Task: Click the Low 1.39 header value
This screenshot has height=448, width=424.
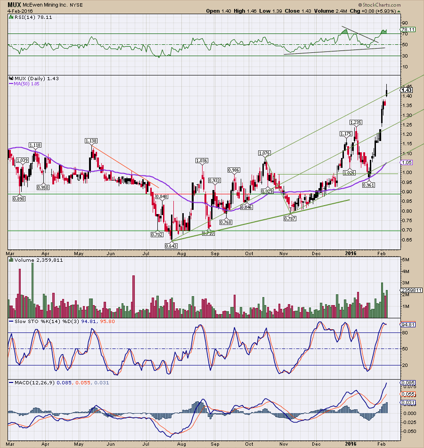Action: (270, 11)
